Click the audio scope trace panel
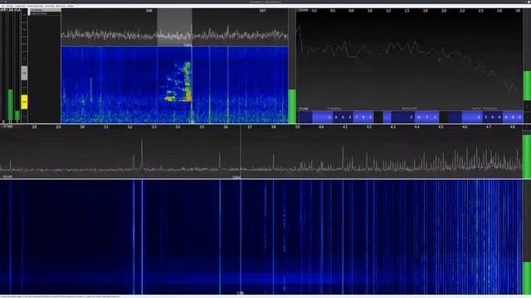531x298 pixels. 409,59
